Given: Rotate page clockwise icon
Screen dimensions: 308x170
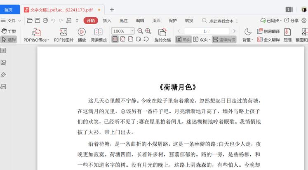Looking at the screenshot, I should (x=139, y=39).
